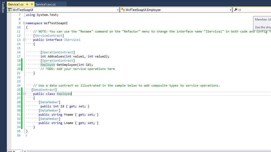Click the DataContract attribute text
Screen dimensions: 271x152
pos(44,90)
